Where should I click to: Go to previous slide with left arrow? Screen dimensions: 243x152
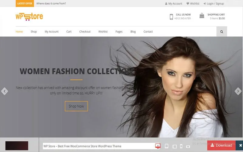pos(5,91)
